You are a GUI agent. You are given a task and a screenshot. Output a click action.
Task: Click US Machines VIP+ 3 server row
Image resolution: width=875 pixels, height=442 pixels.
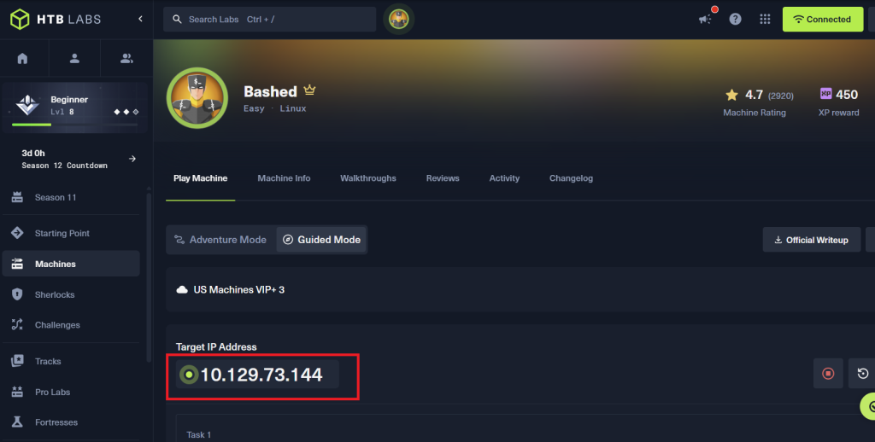(x=520, y=289)
